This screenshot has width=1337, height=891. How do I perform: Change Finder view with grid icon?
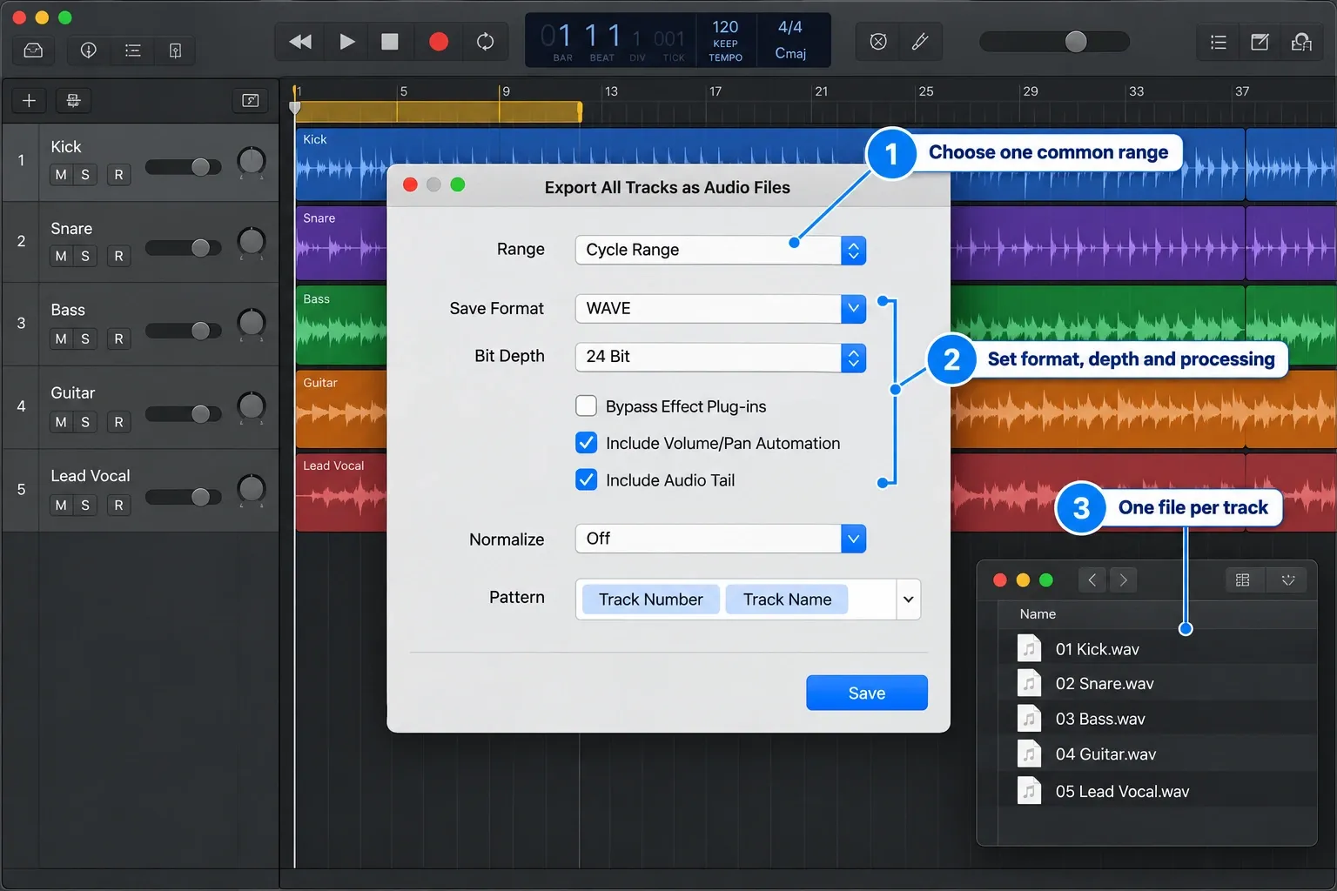(1243, 579)
